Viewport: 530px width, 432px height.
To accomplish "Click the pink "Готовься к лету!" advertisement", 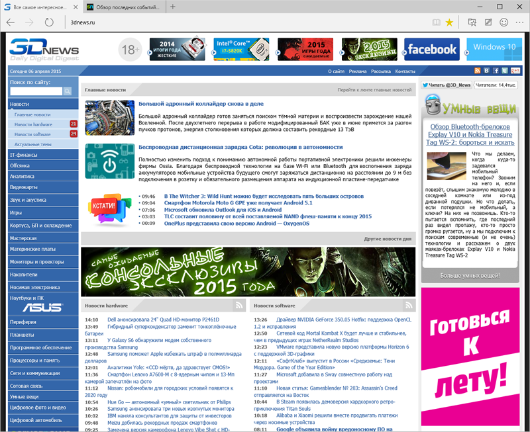I will [x=470, y=357].
